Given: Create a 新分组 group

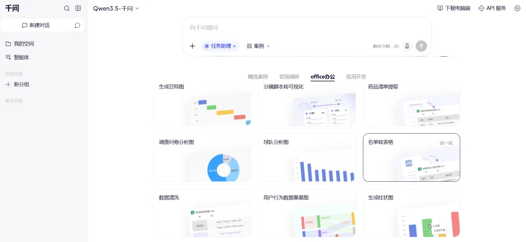Looking at the screenshot, I should (18, 85).
